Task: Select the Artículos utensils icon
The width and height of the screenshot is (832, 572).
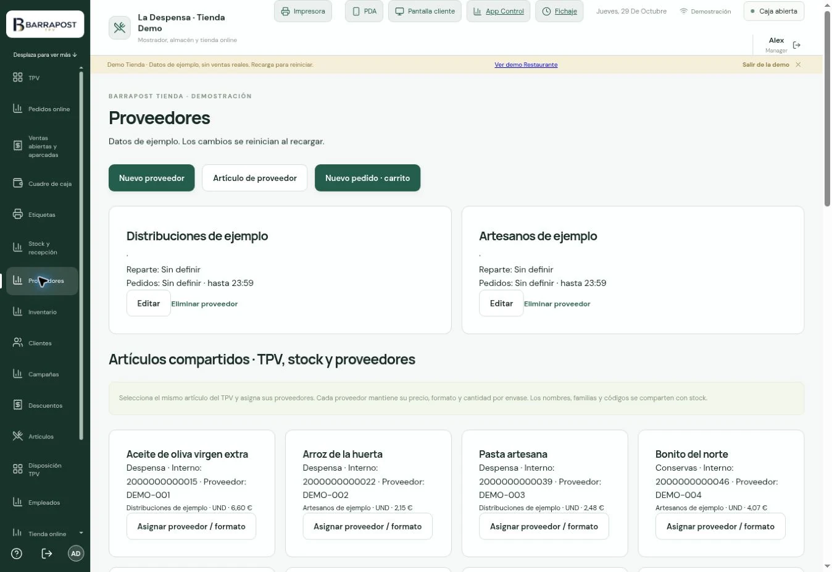Action: [x=17, y=436]
